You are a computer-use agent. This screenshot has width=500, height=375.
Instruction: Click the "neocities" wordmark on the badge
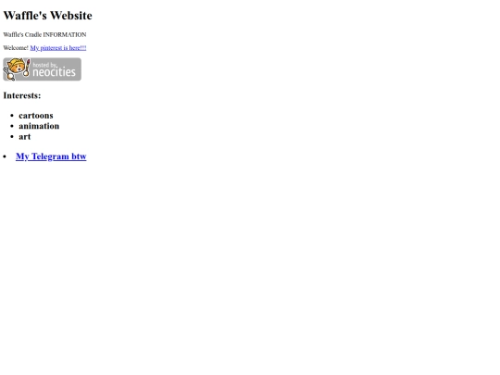pyautogui.click(x=55, y=72)
